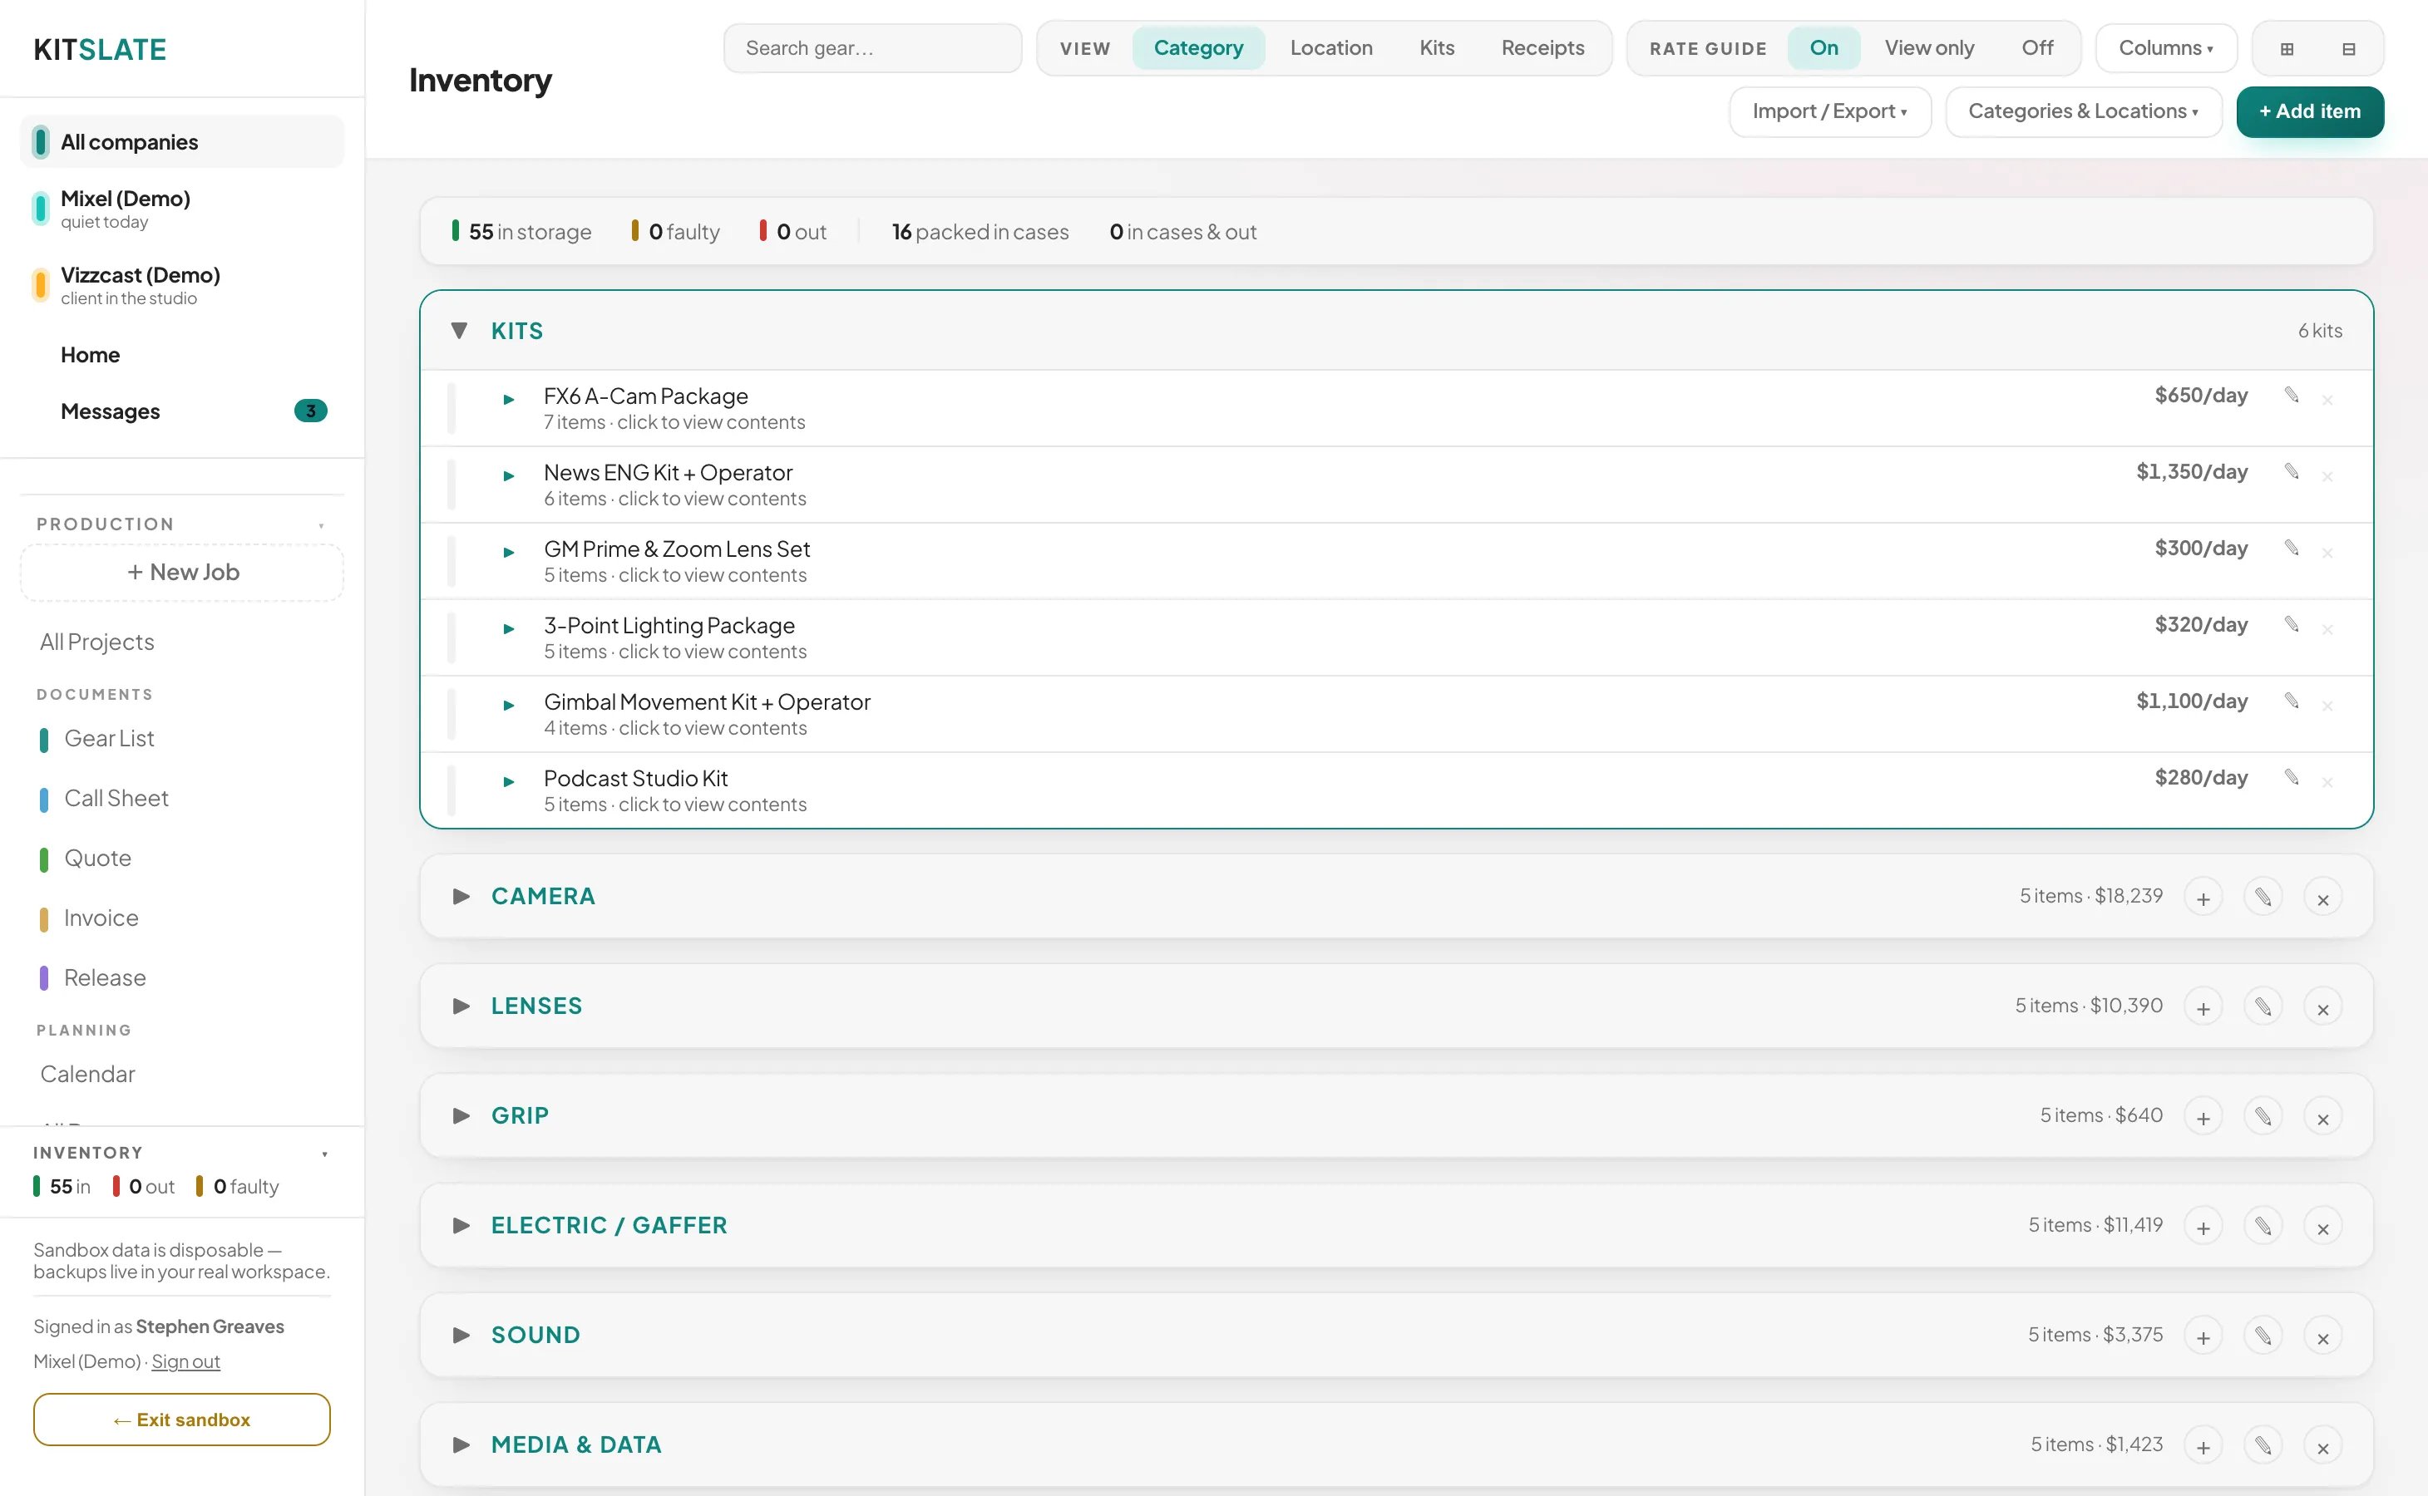The height and width of the screenshot is (1496, 2428).
Task: Edit the GRIP category
Action: (x=2263, y=1117)
